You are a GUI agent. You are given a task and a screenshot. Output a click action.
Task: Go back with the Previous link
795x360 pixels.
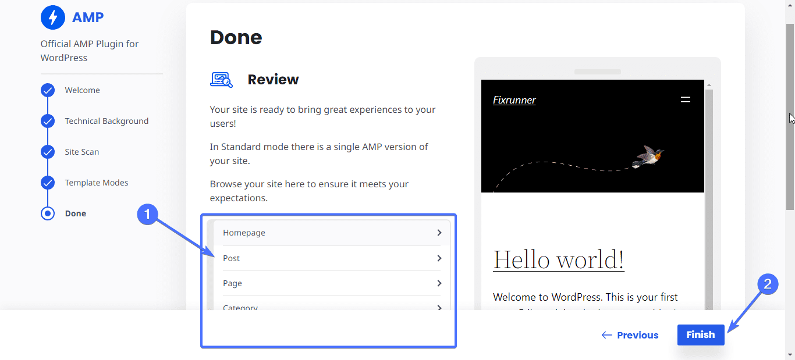pos(630,335)
